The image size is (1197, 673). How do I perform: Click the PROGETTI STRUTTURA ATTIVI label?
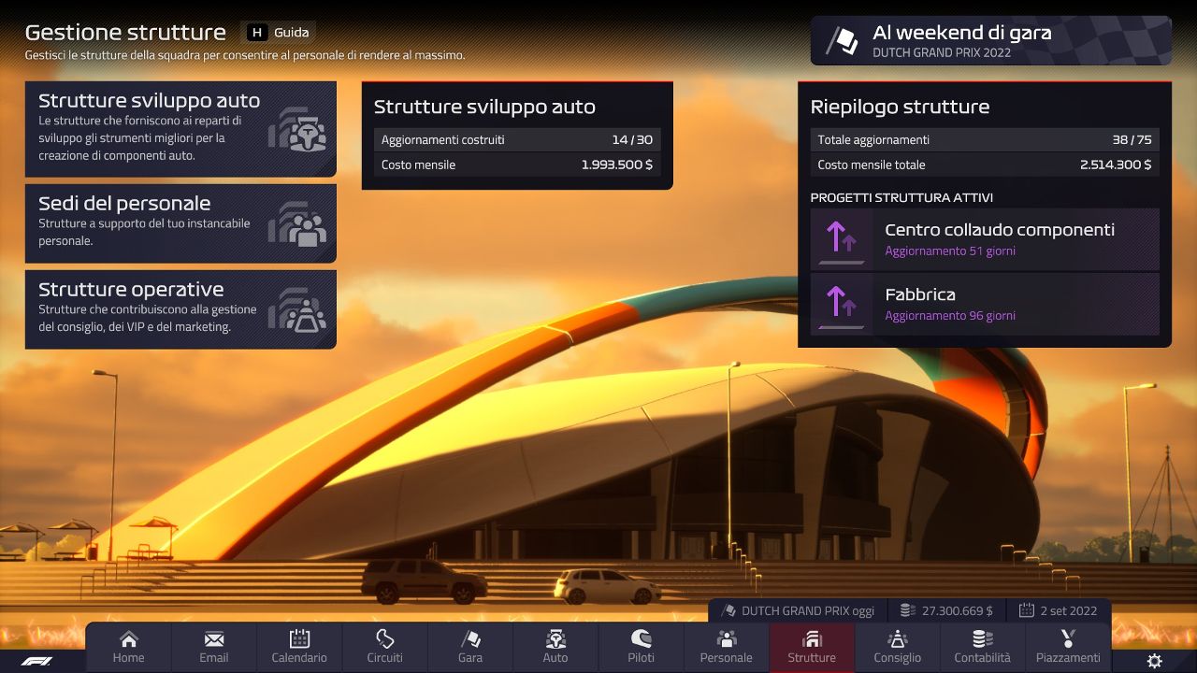(x=901, y=197)
